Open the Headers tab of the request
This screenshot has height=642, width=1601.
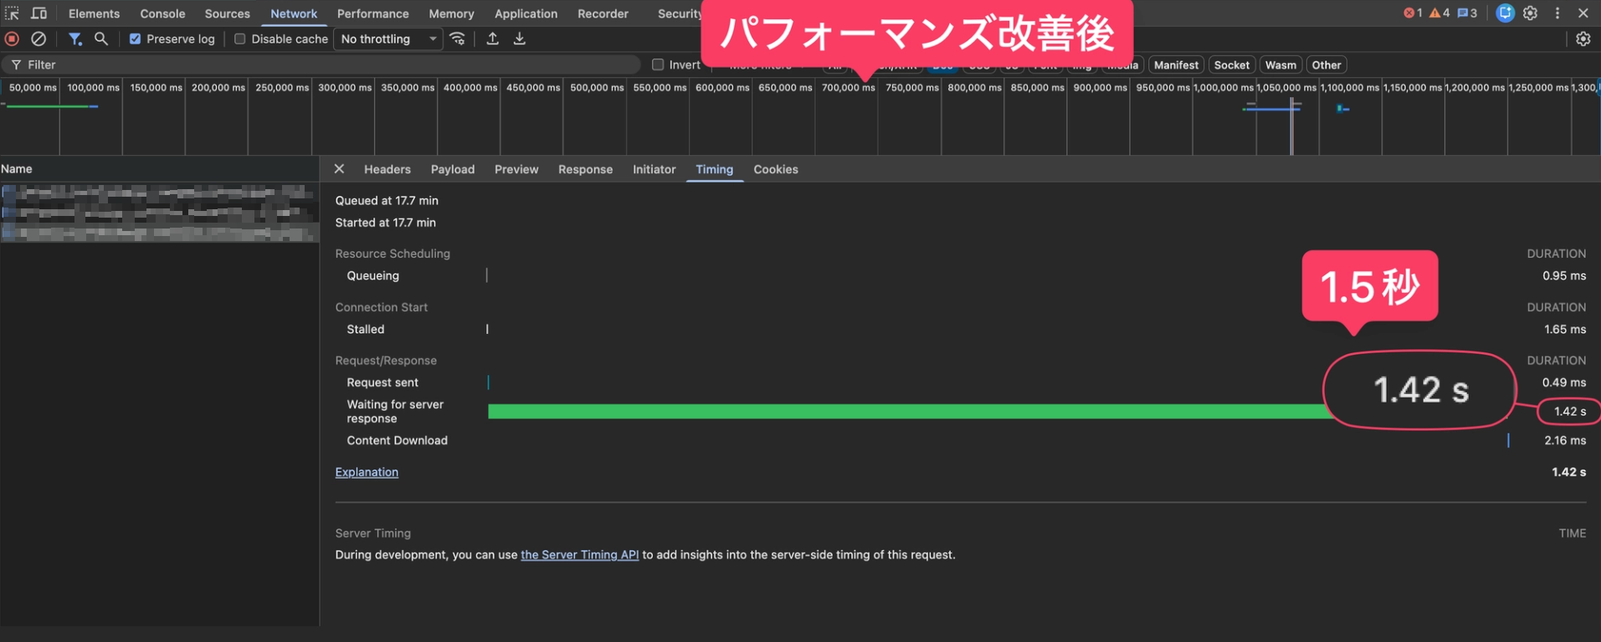pos(387,169)
